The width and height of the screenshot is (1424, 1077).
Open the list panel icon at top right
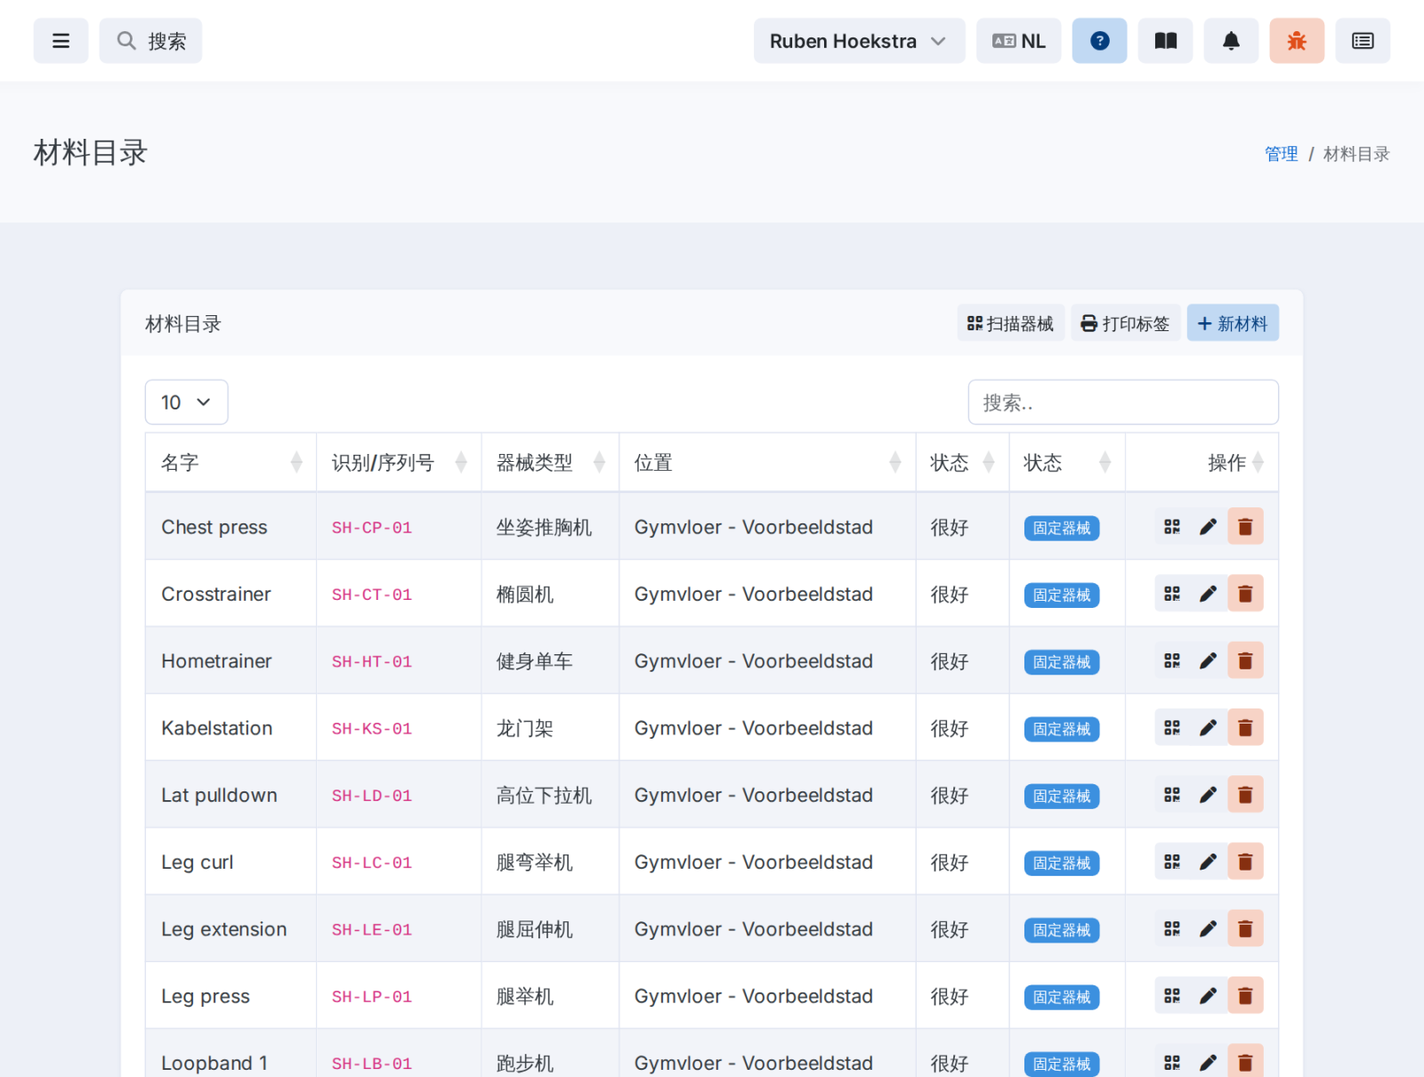(x=1363, y=41)
